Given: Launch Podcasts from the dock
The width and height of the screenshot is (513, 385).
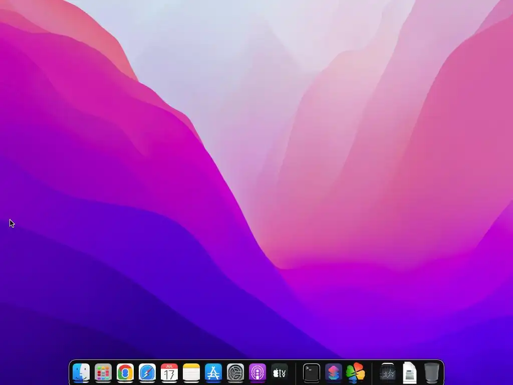Looking at the screenshot, I should coord(258,372).
